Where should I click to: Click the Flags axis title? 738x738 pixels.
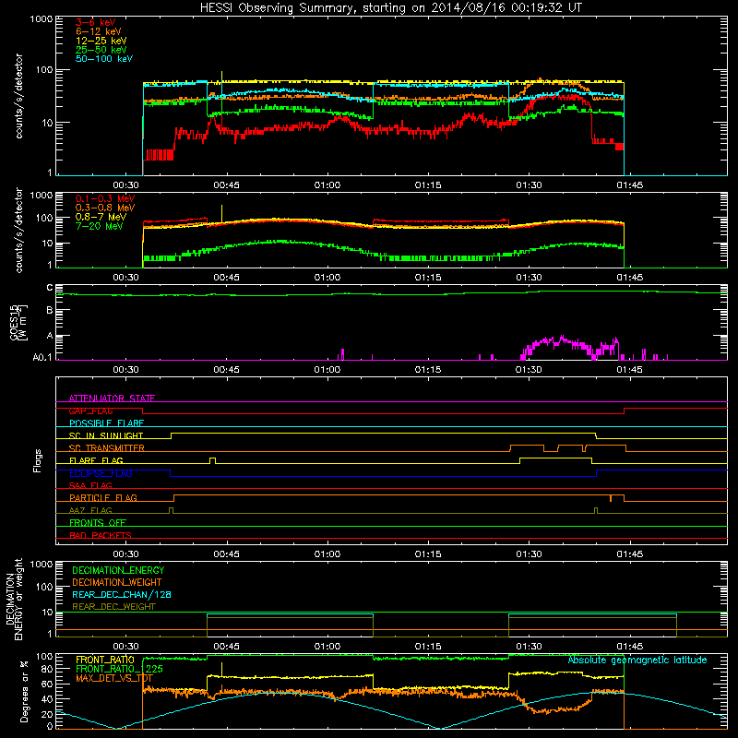(38, 460)
